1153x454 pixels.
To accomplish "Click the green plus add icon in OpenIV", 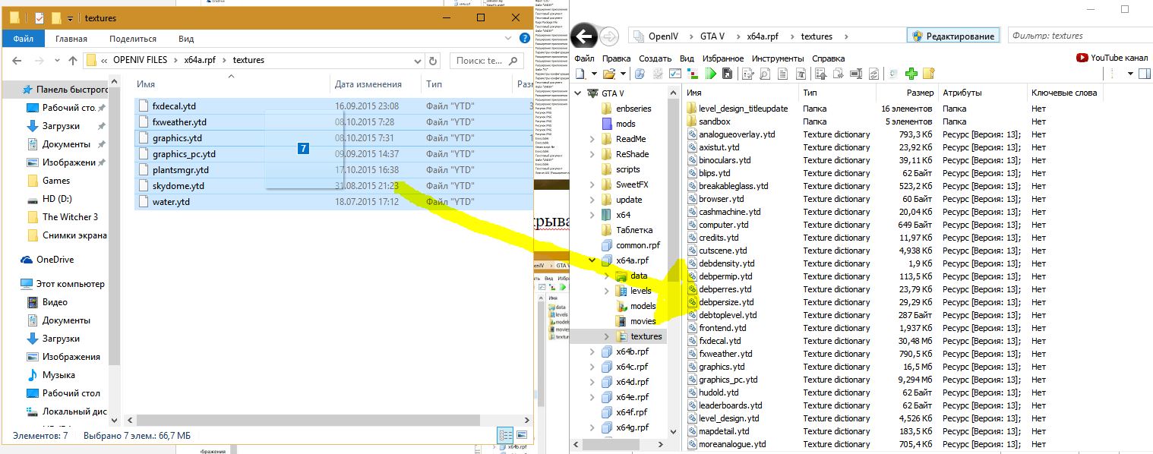I will (x=911, y=74).
